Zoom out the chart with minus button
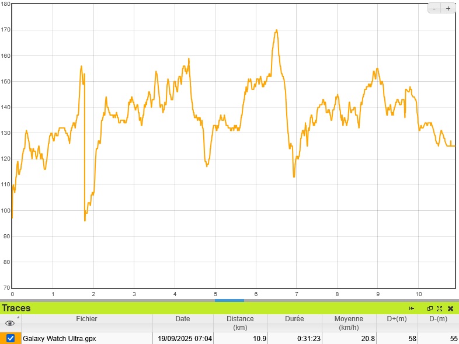The image size is (459, 344). tap(434, 8)
